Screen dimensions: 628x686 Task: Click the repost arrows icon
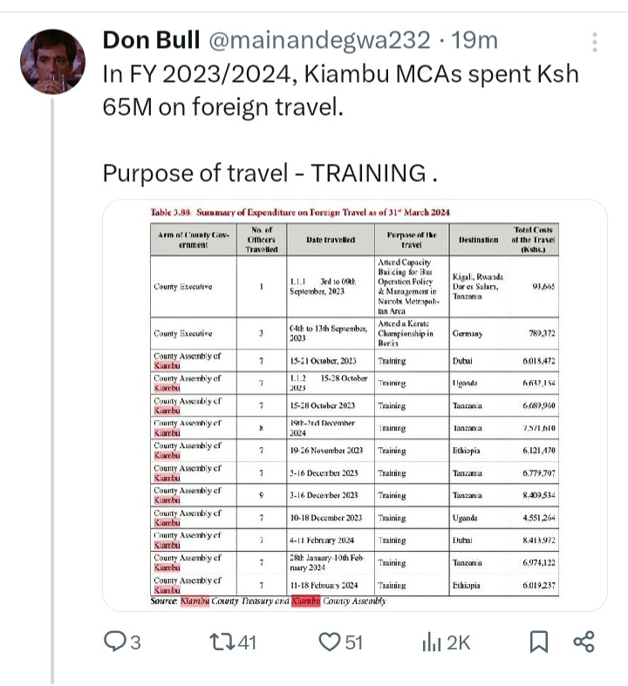point(223,643)
